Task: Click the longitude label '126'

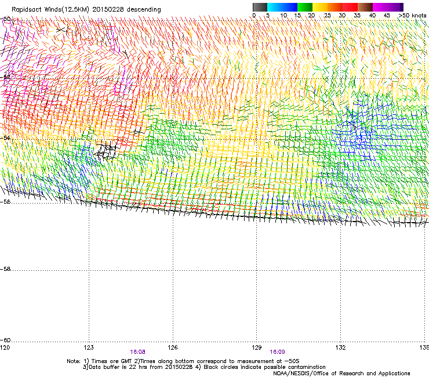Action: click(x=173, y=347)
